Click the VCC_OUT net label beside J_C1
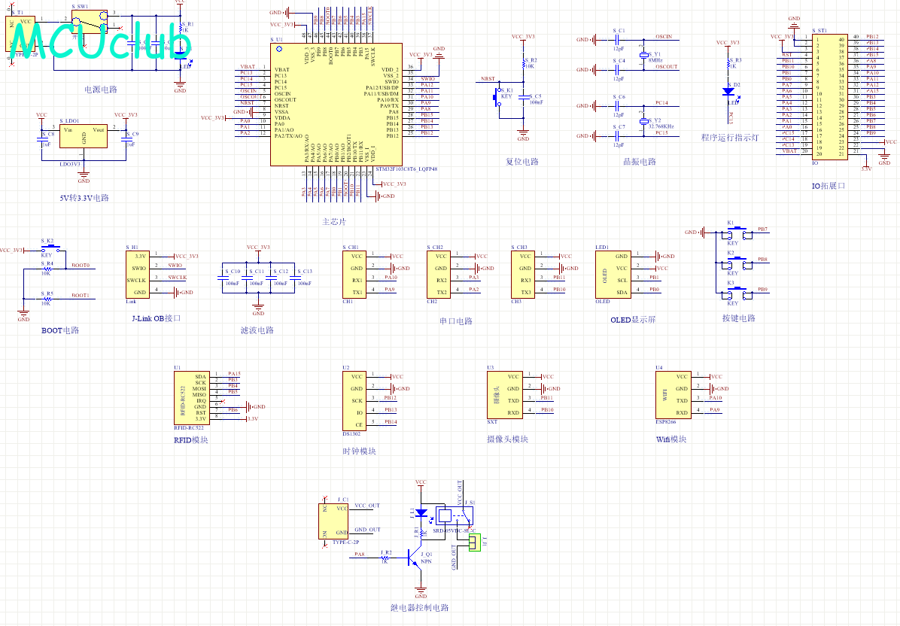The width and height of the screenshot is (900, 626). (366, 506)
